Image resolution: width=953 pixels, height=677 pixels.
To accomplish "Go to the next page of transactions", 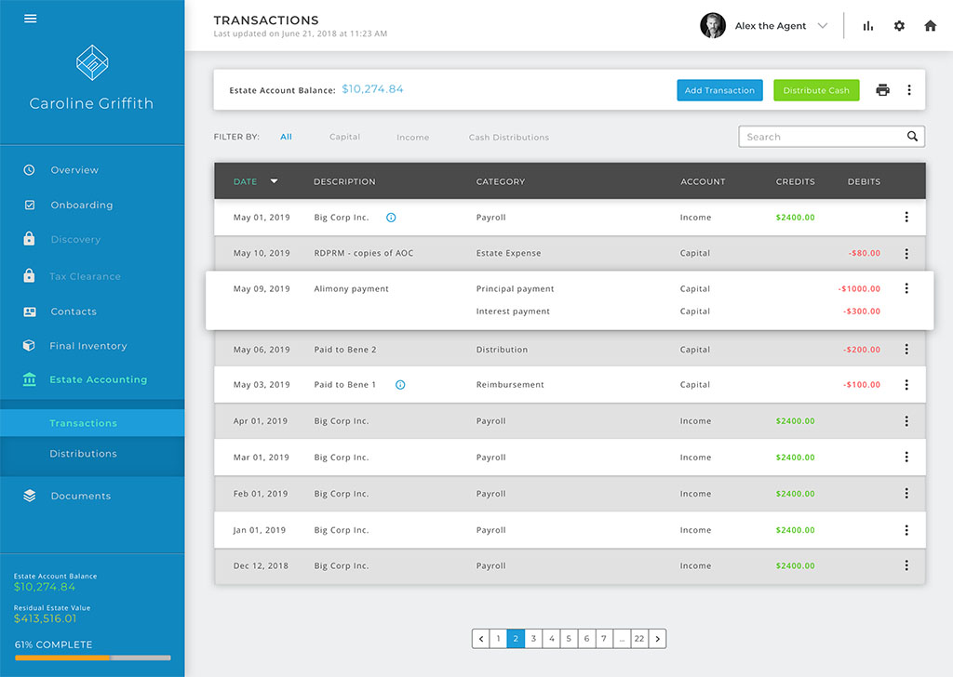I will (x=658, y=639).
